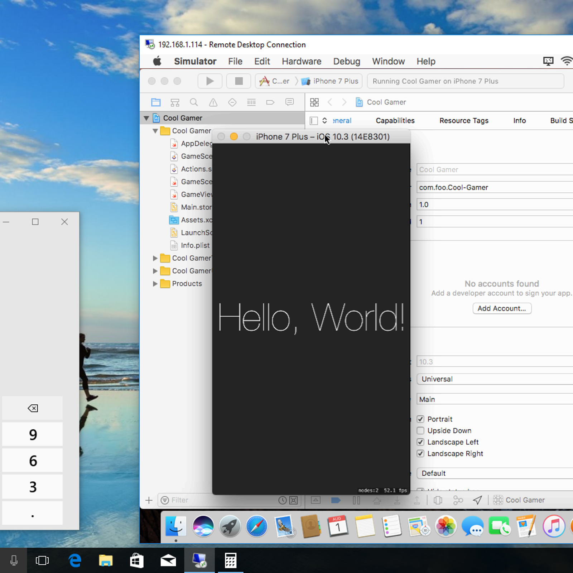The image size is (573, 573).
Task: Open Microsoft Edge in Windows taskbar
Action: point(75,560)
